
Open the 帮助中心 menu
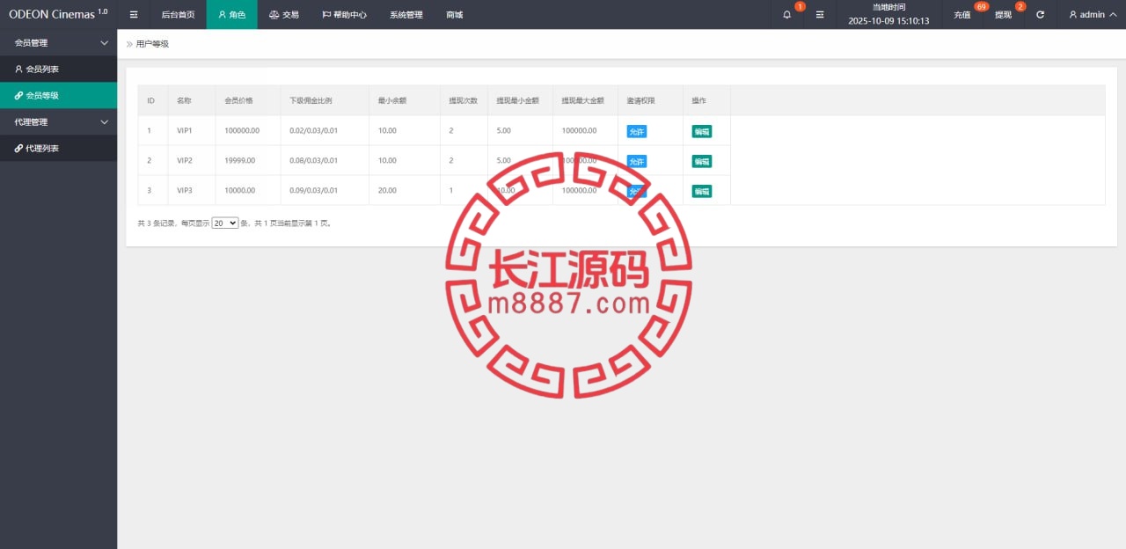click(x=344, y=15)
